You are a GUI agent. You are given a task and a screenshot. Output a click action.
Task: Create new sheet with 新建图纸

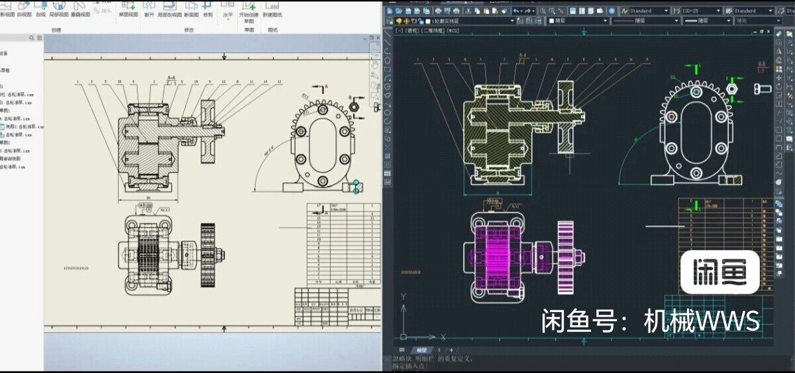[272, 10]
